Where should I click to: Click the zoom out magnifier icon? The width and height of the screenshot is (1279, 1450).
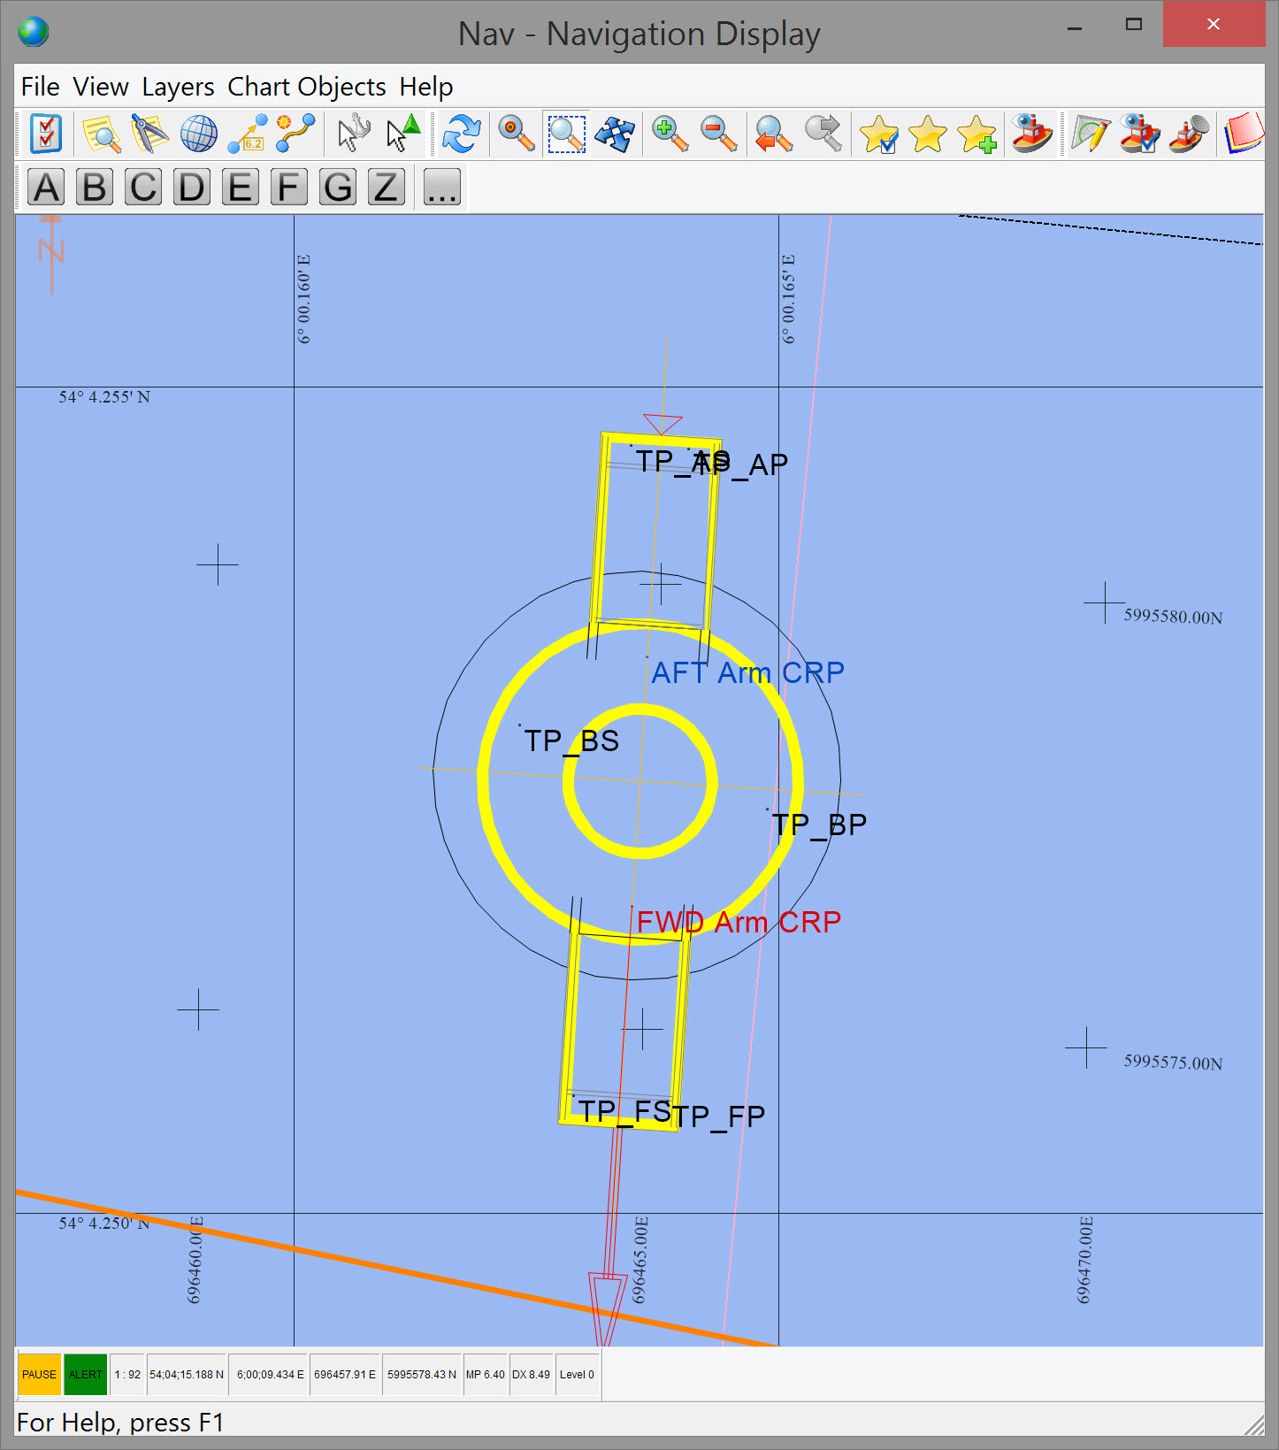click(x=718, y=134)
